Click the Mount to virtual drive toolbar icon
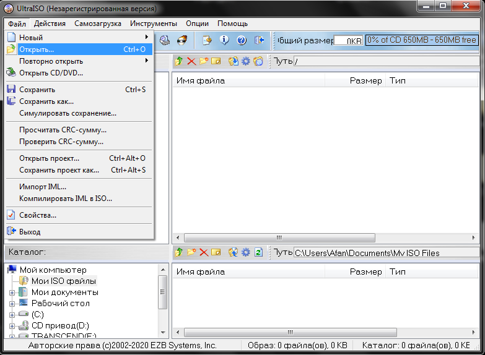 pyautogui.click(x=165, y=40)
